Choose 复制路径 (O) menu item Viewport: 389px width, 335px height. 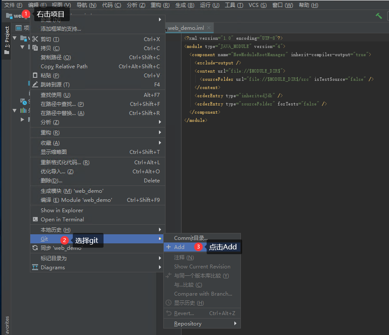click(97, 57)
